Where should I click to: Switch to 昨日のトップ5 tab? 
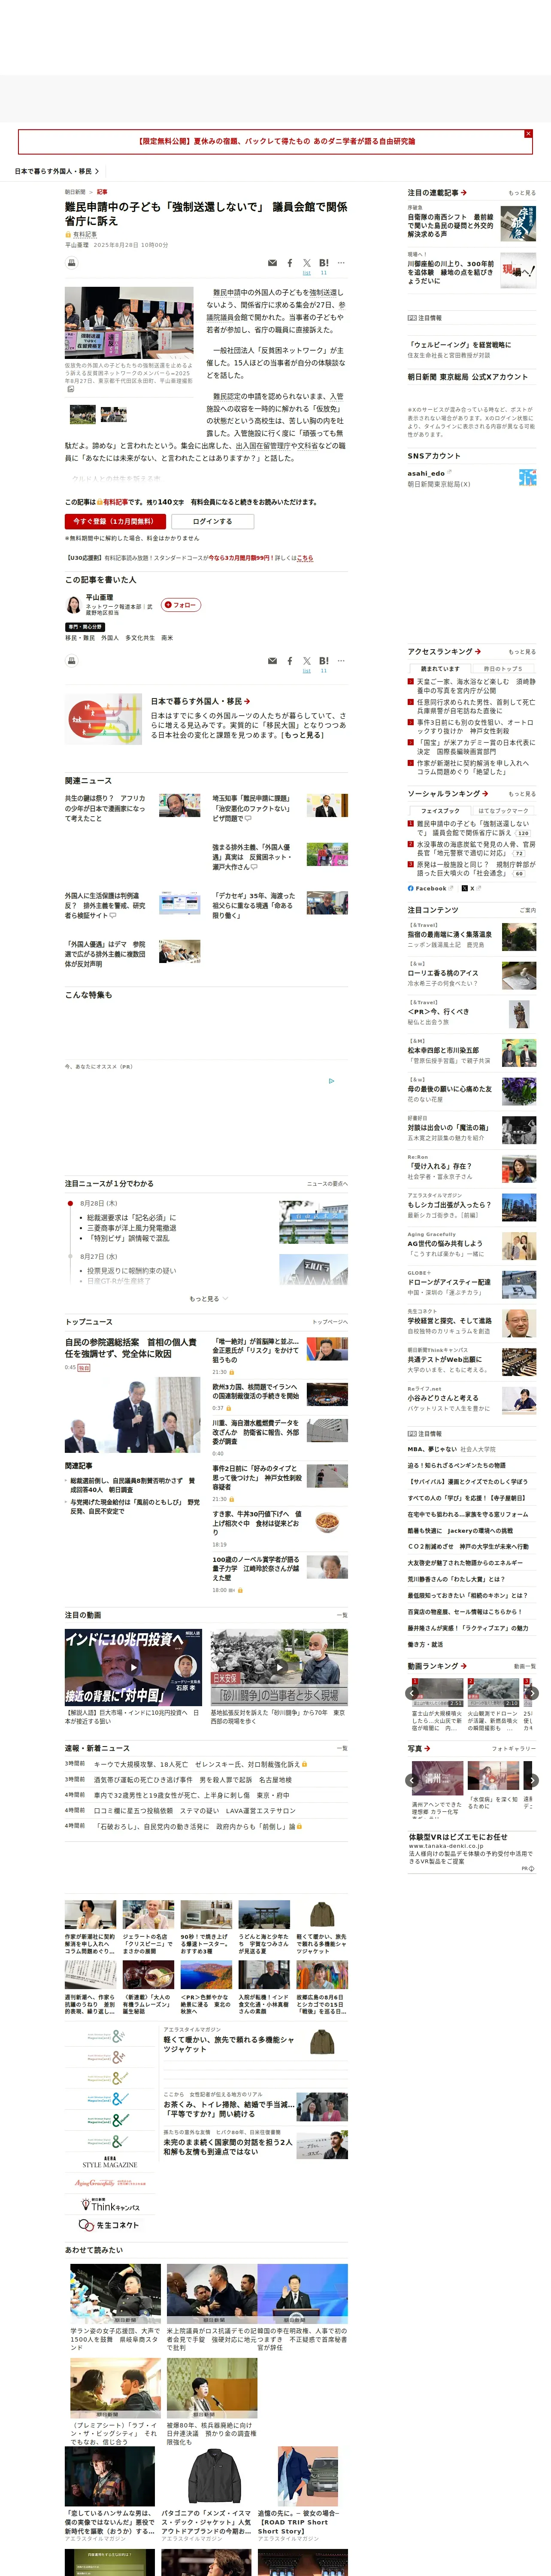tap(503, 669)
